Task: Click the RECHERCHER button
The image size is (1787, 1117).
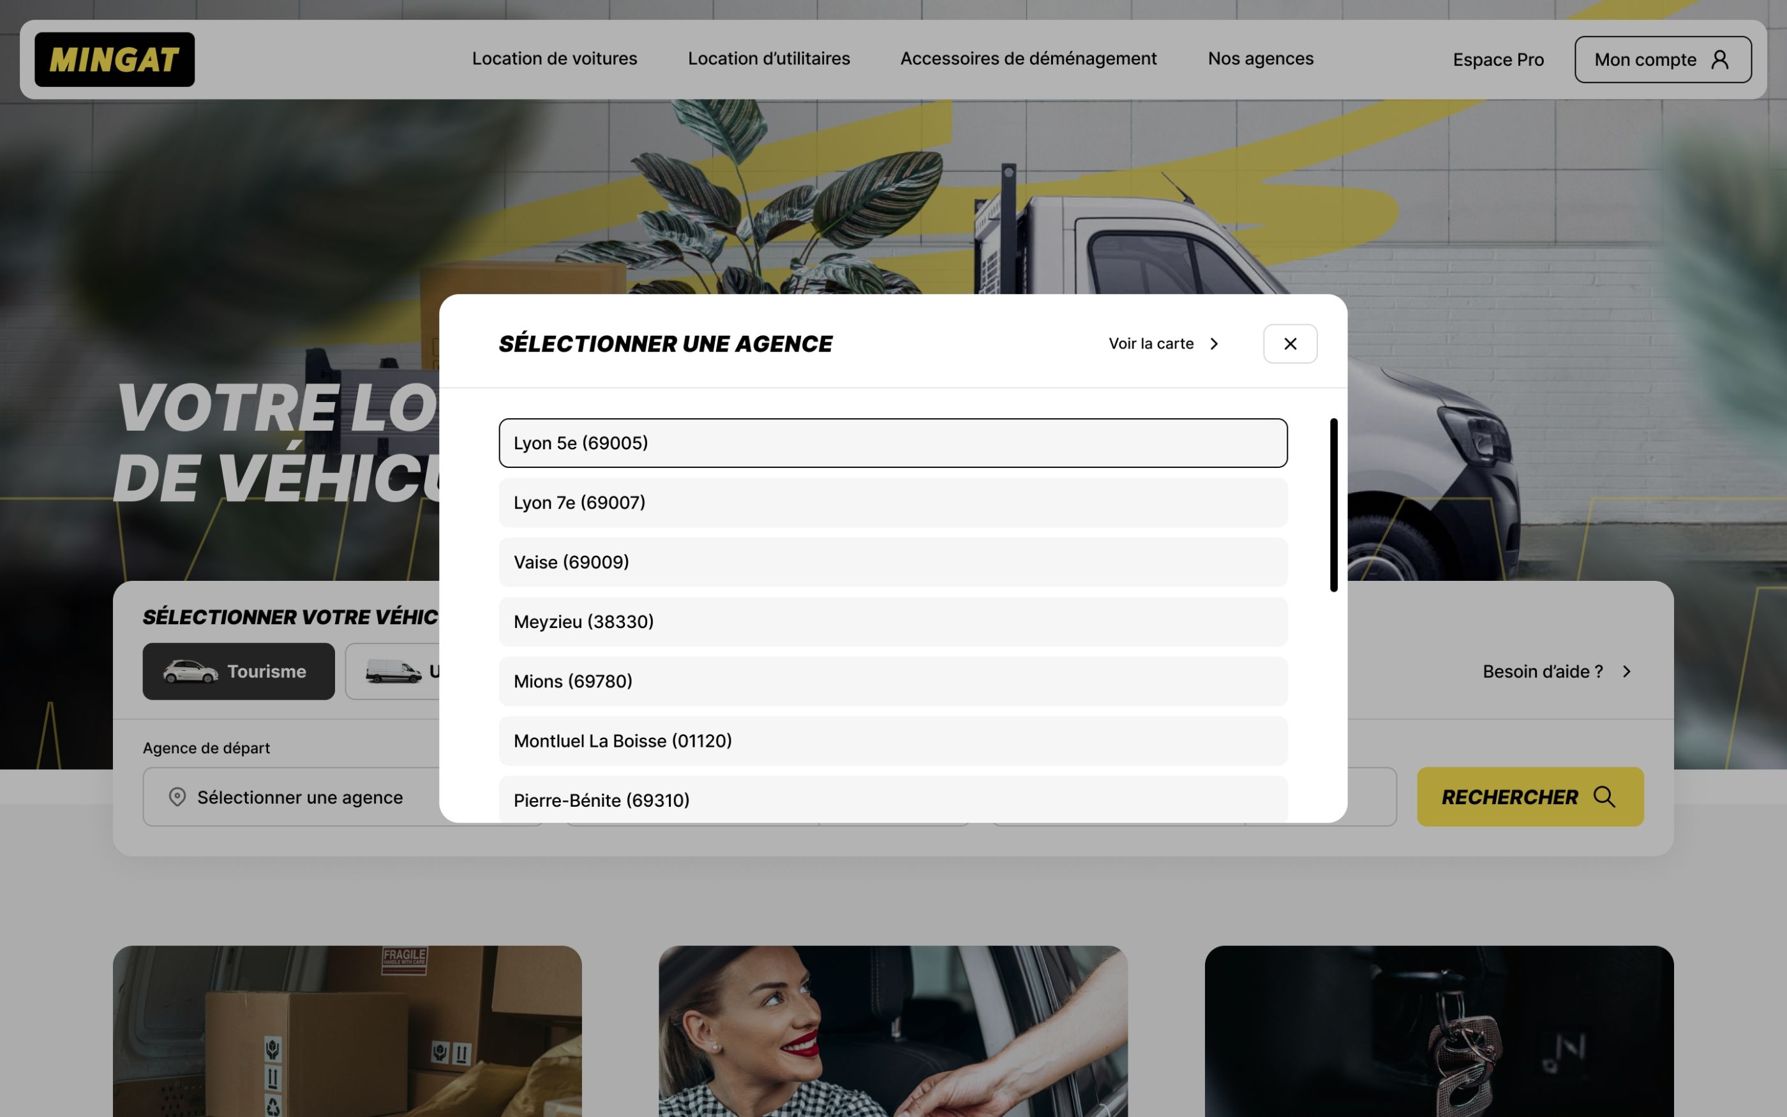Action: (1529, 797)
